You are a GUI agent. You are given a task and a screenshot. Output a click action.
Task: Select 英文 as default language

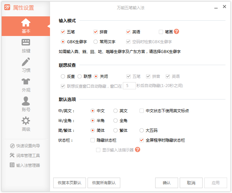coord(115,111)
